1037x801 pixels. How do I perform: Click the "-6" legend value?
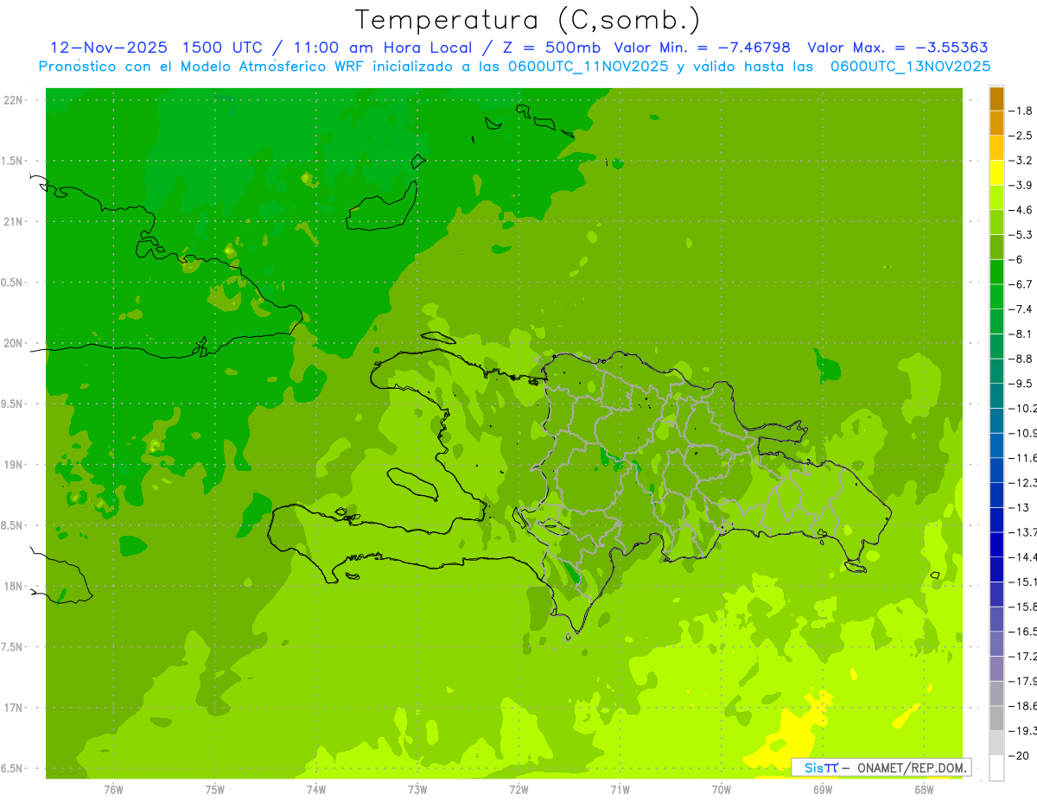(x=1018, y=260)
